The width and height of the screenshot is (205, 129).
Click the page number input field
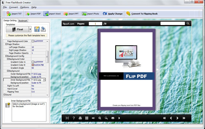tap(95, 24)
